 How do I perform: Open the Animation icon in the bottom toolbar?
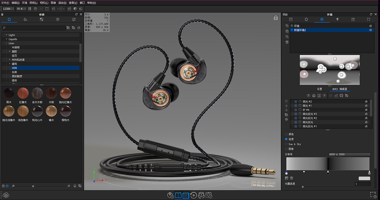point(194,195)
